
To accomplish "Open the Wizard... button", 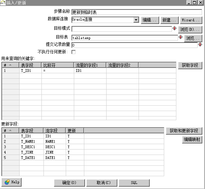I will tap(191, 20).
